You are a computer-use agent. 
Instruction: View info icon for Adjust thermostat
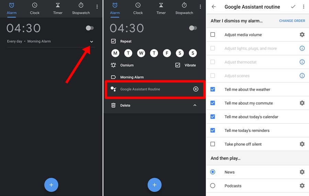(x=302, y=62)
